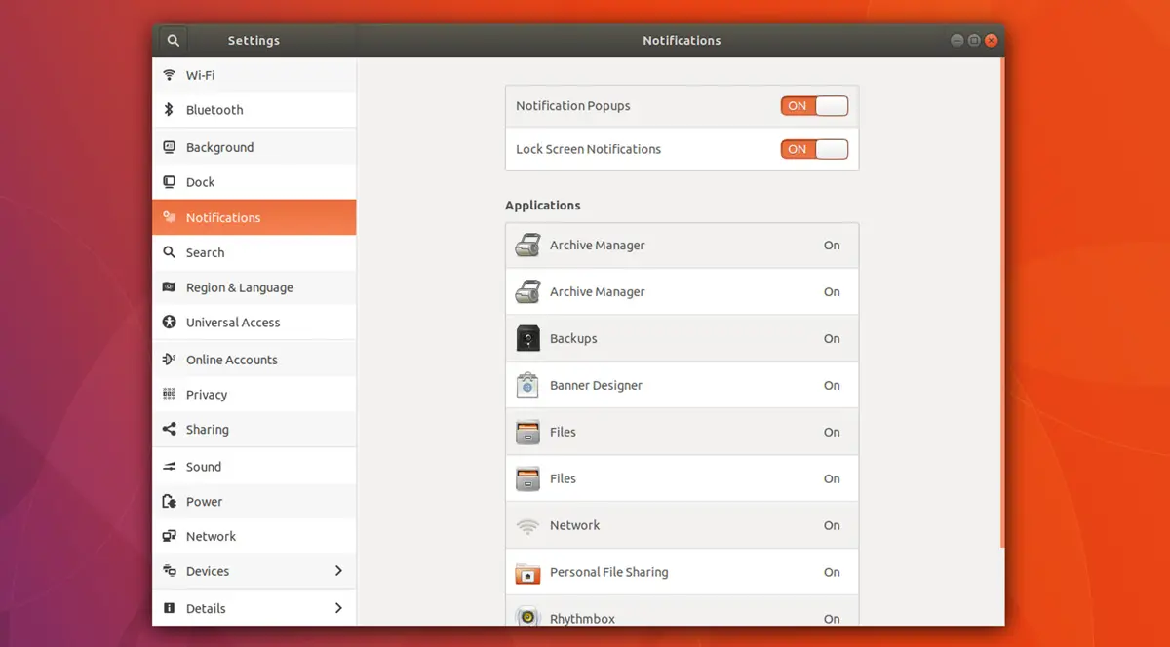The width and height of the screenshot is (1170, 647).
Task: Click the Power icon in sidebar
Action: coord(169,502)
